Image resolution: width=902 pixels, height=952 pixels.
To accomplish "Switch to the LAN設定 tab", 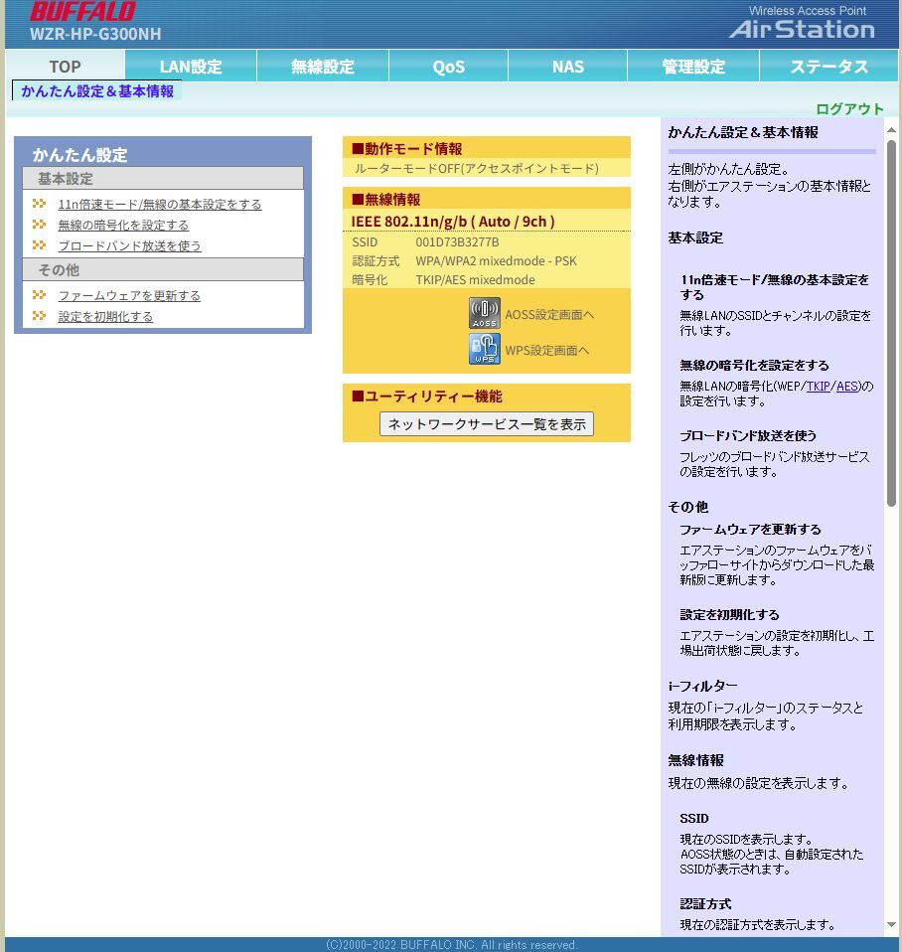I will 190,66.
